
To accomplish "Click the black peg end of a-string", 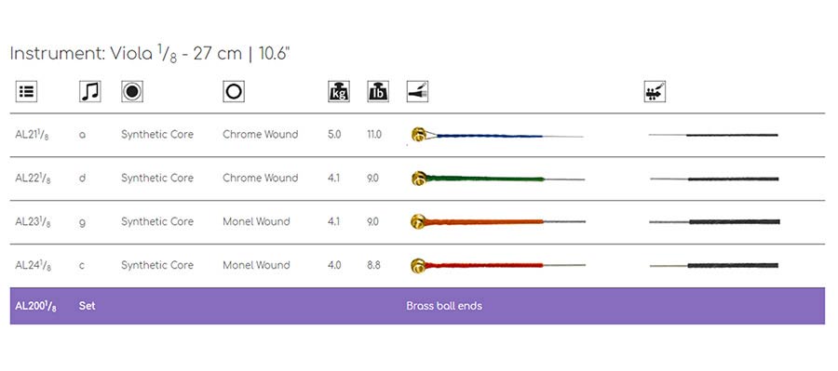I will (x=713, y=135).
